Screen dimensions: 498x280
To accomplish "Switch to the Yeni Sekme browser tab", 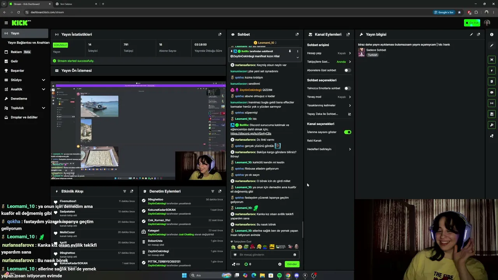I will (x=76, y=4).
